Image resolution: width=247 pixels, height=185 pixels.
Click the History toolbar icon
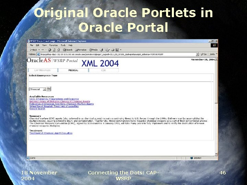[x=102, y=50]
